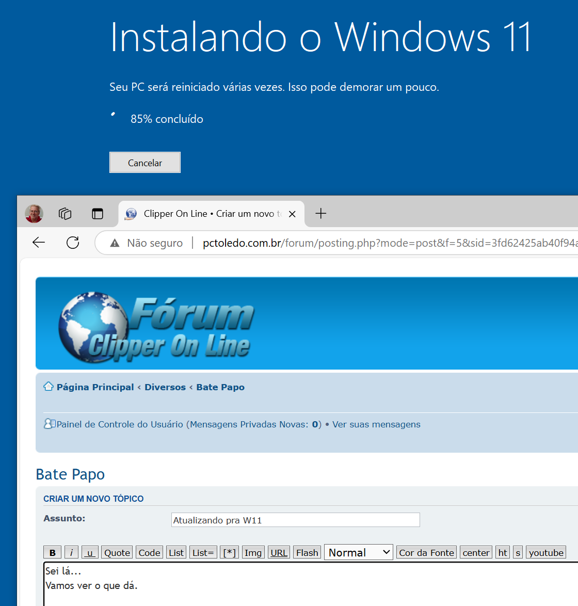Click in the message body text area
Screen dimensions: 578x606
click(x=311, y=584)
